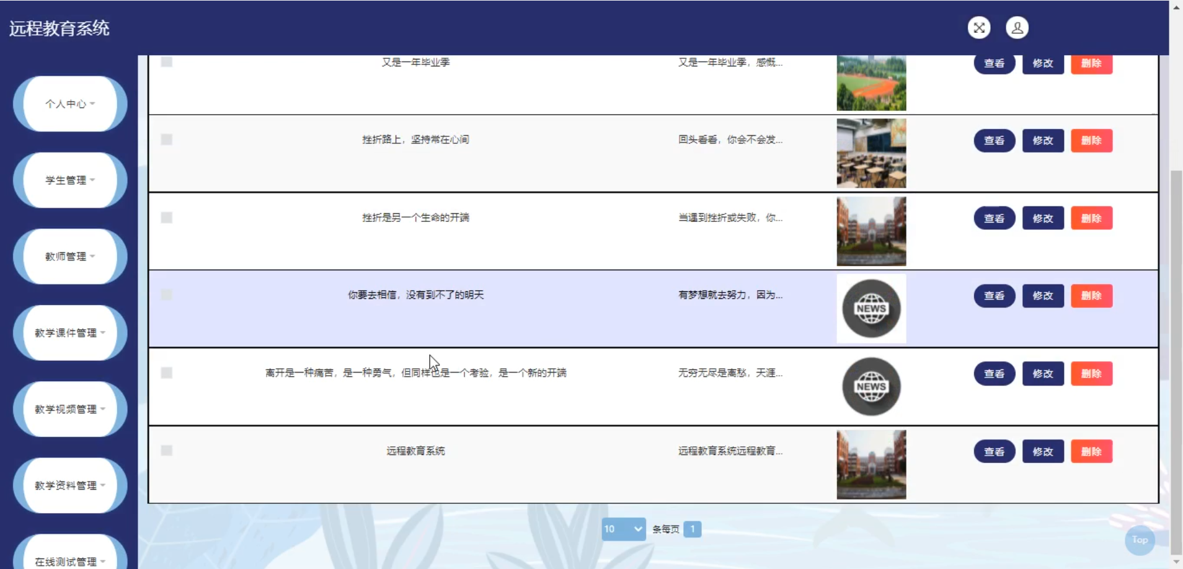Expand the 个人中心 menu
Image resolution: width=1183 pixels, height=569 pixels.
(70, 104)
